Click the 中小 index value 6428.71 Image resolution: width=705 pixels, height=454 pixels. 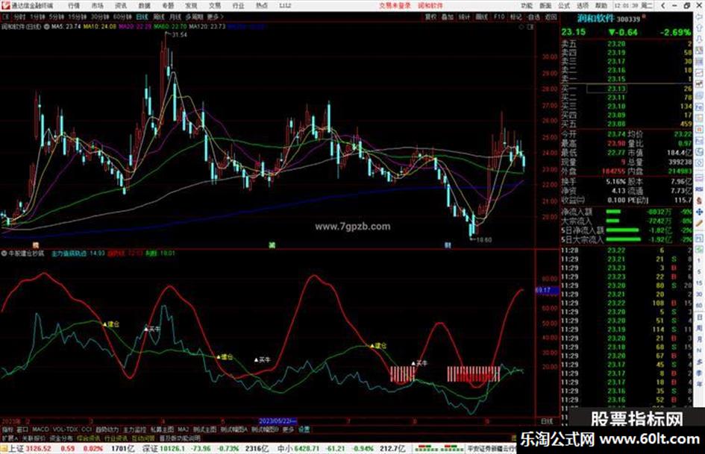click(307, 449)
